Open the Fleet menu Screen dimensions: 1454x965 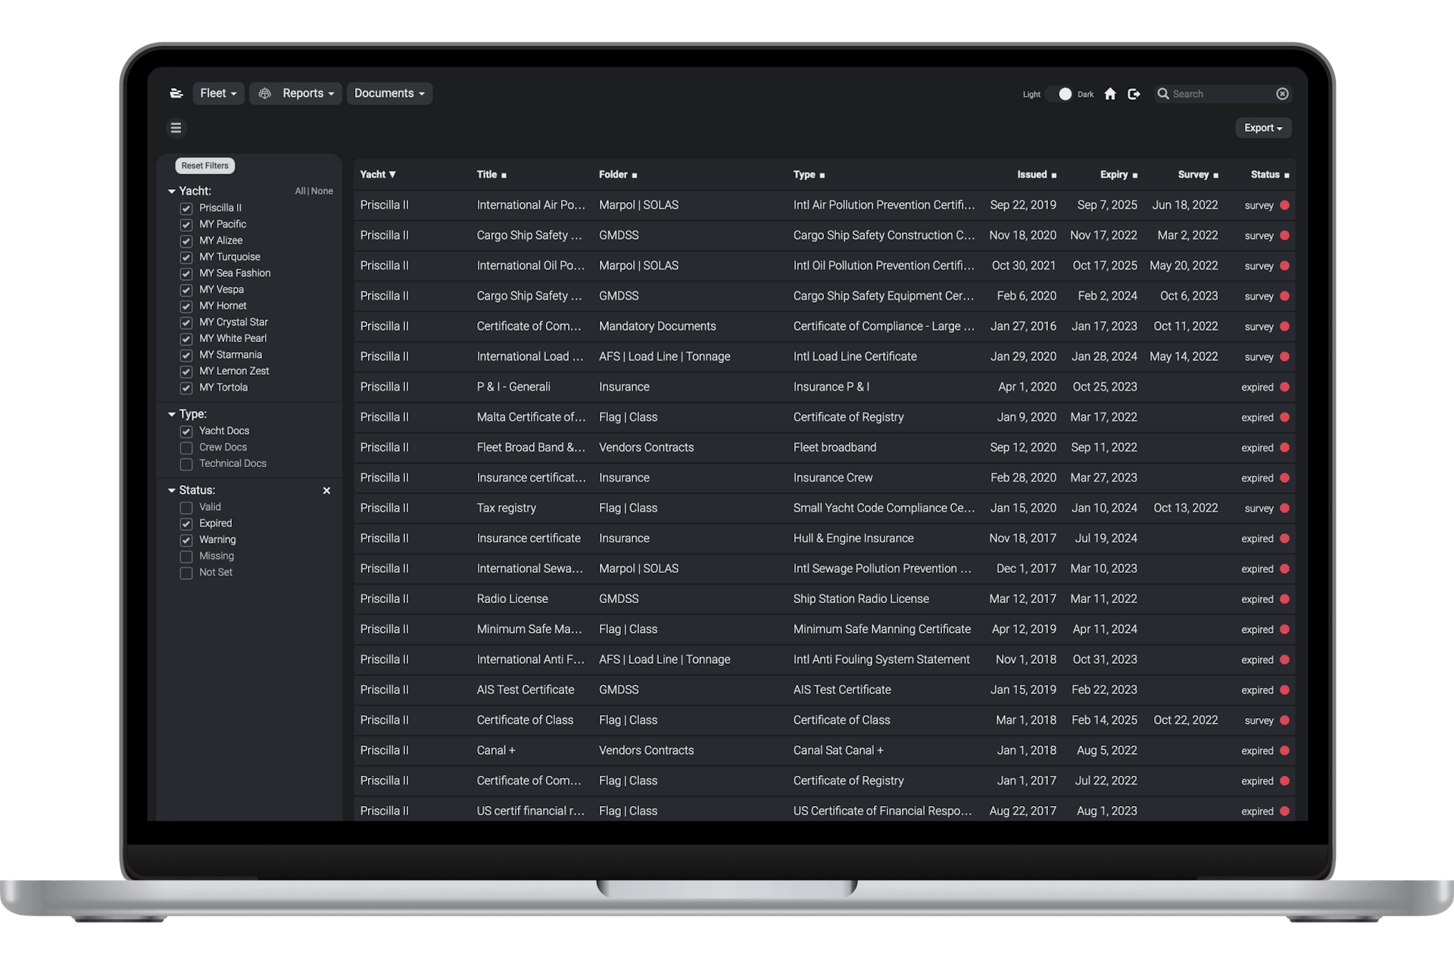(218, 93)
